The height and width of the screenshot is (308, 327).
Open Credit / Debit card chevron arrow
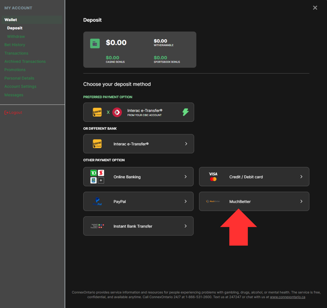tap(301, 177)
